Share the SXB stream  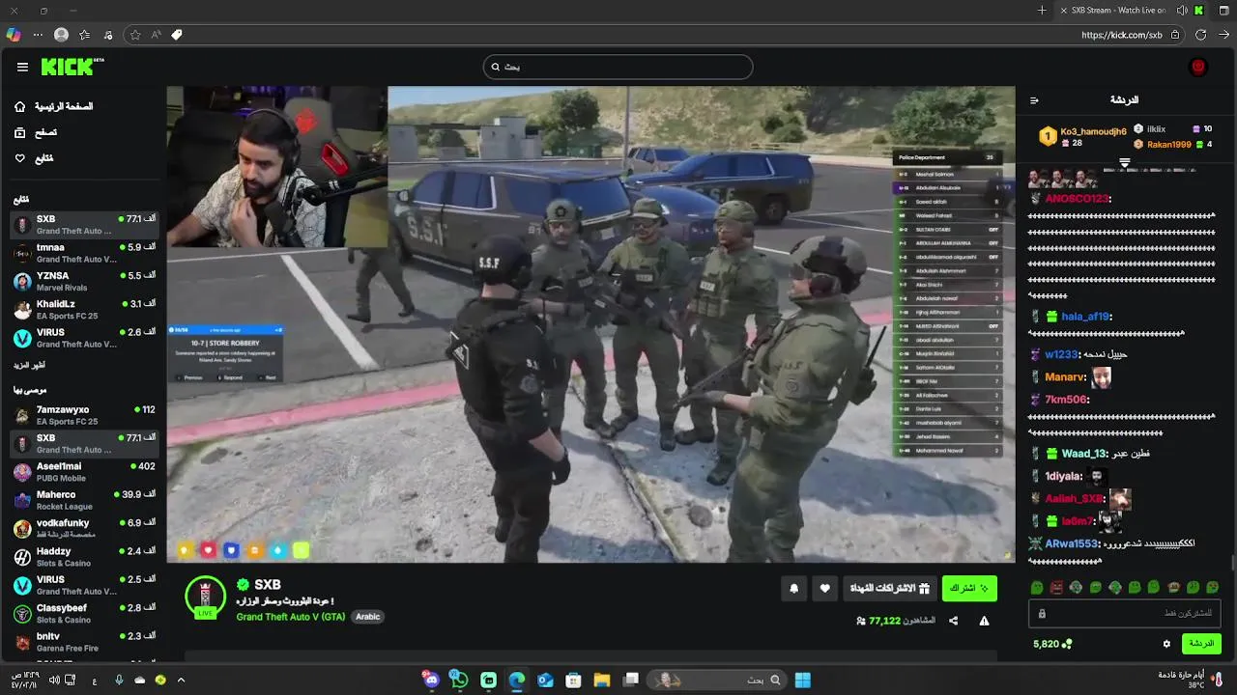pos(953,621)
